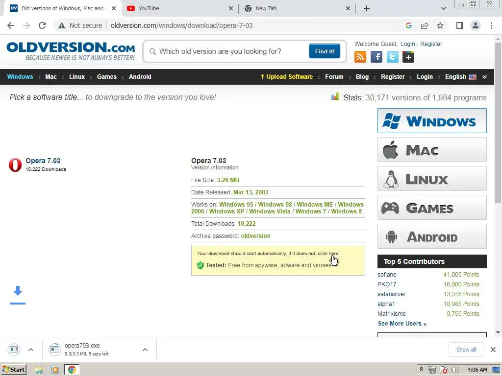Click the first download item file icon
The height and width of the screenshot is (376, 502).
14,350
